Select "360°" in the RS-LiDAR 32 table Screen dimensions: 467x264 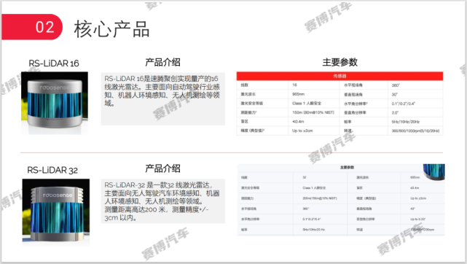click(x=306, y=209)
